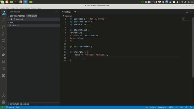Change line ending via LF status item
Viewport: 194px width, 109px height.
(x=176, y=107)
